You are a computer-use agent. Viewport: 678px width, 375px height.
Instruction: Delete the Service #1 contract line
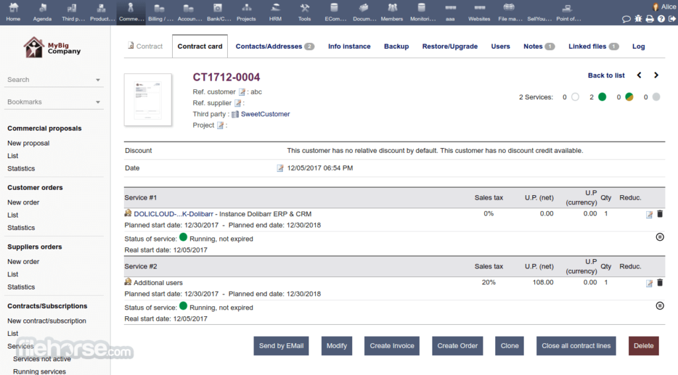(659, 214)
